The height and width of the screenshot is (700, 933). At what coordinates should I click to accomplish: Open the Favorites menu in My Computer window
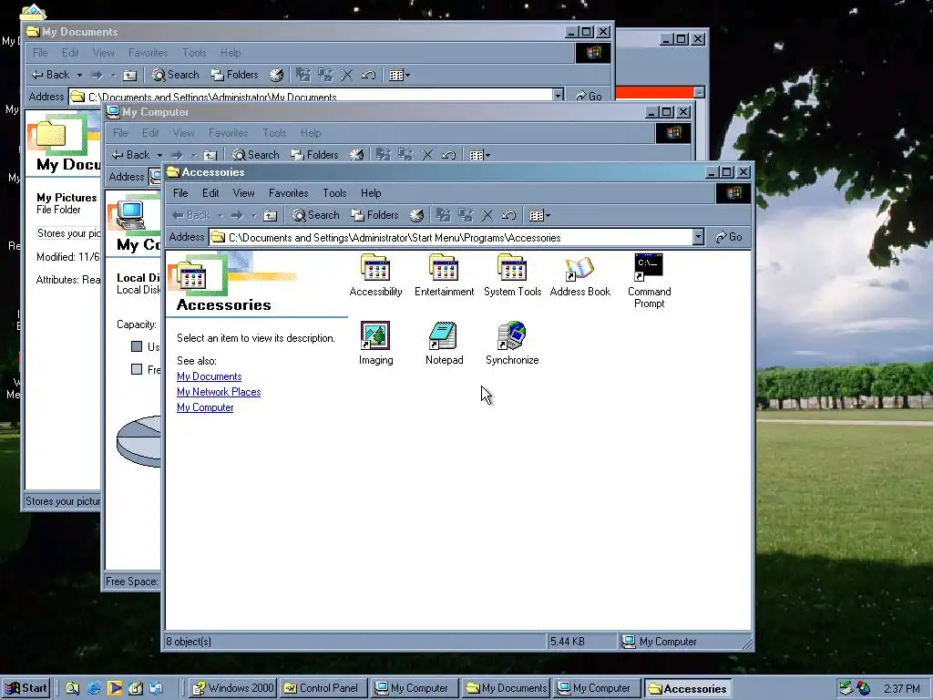(x=229, y=133)
